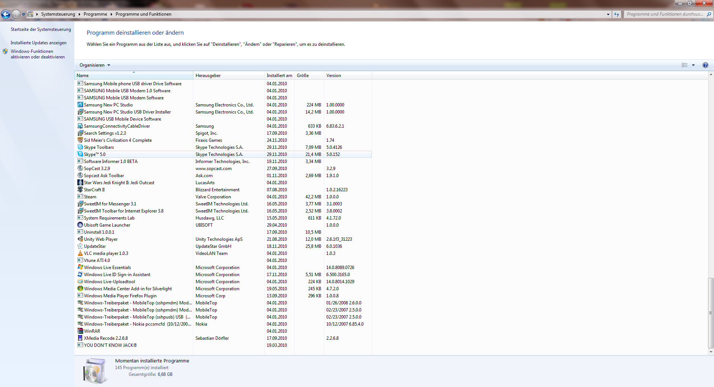Screen dimensions: 714x387
Task: Expand the Programme breadcrumb arrow
Action: tap(111, 14)
